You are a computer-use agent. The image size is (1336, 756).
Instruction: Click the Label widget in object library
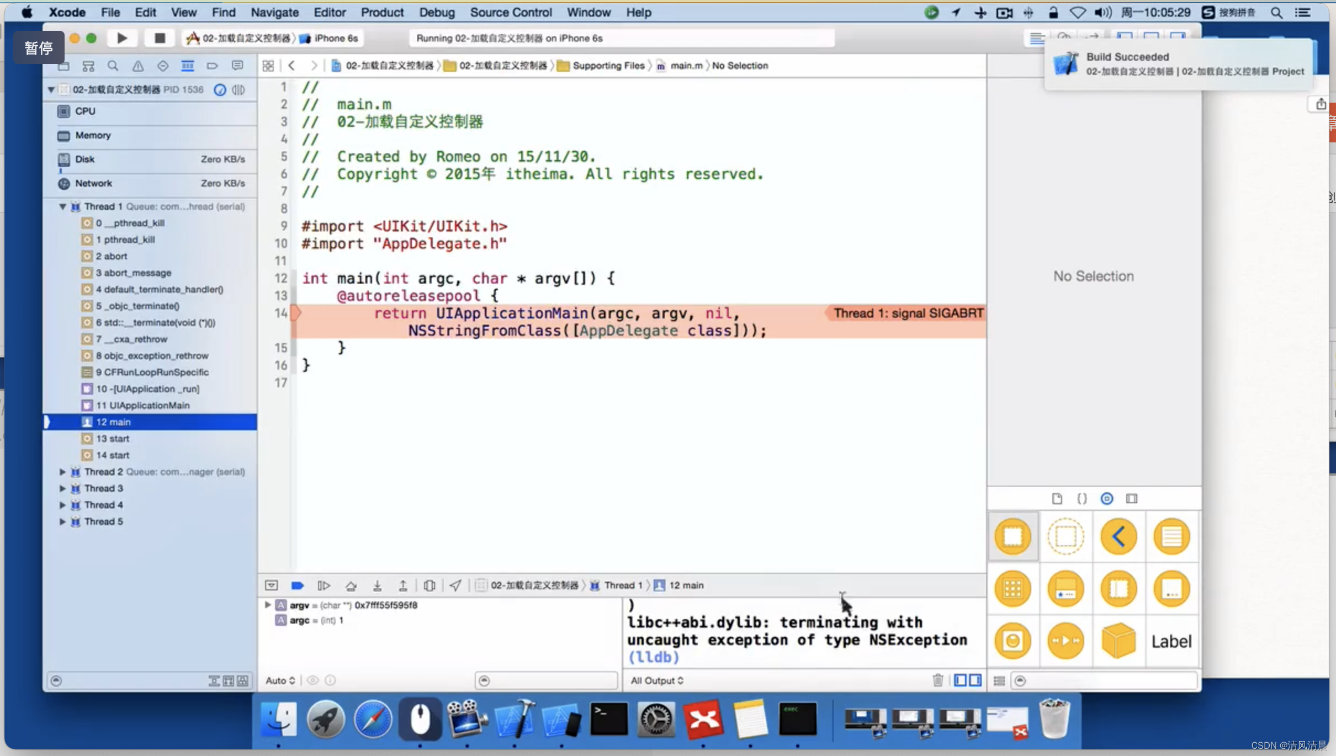1173,641
